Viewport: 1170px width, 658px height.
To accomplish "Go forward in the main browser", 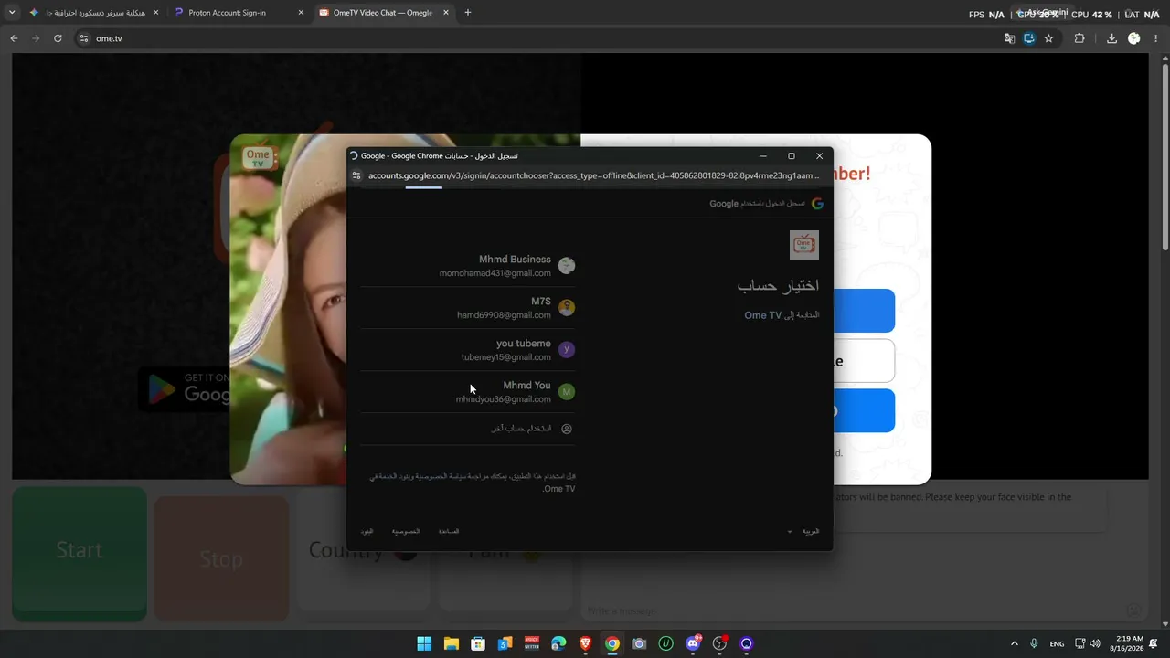I will point(36,38).
